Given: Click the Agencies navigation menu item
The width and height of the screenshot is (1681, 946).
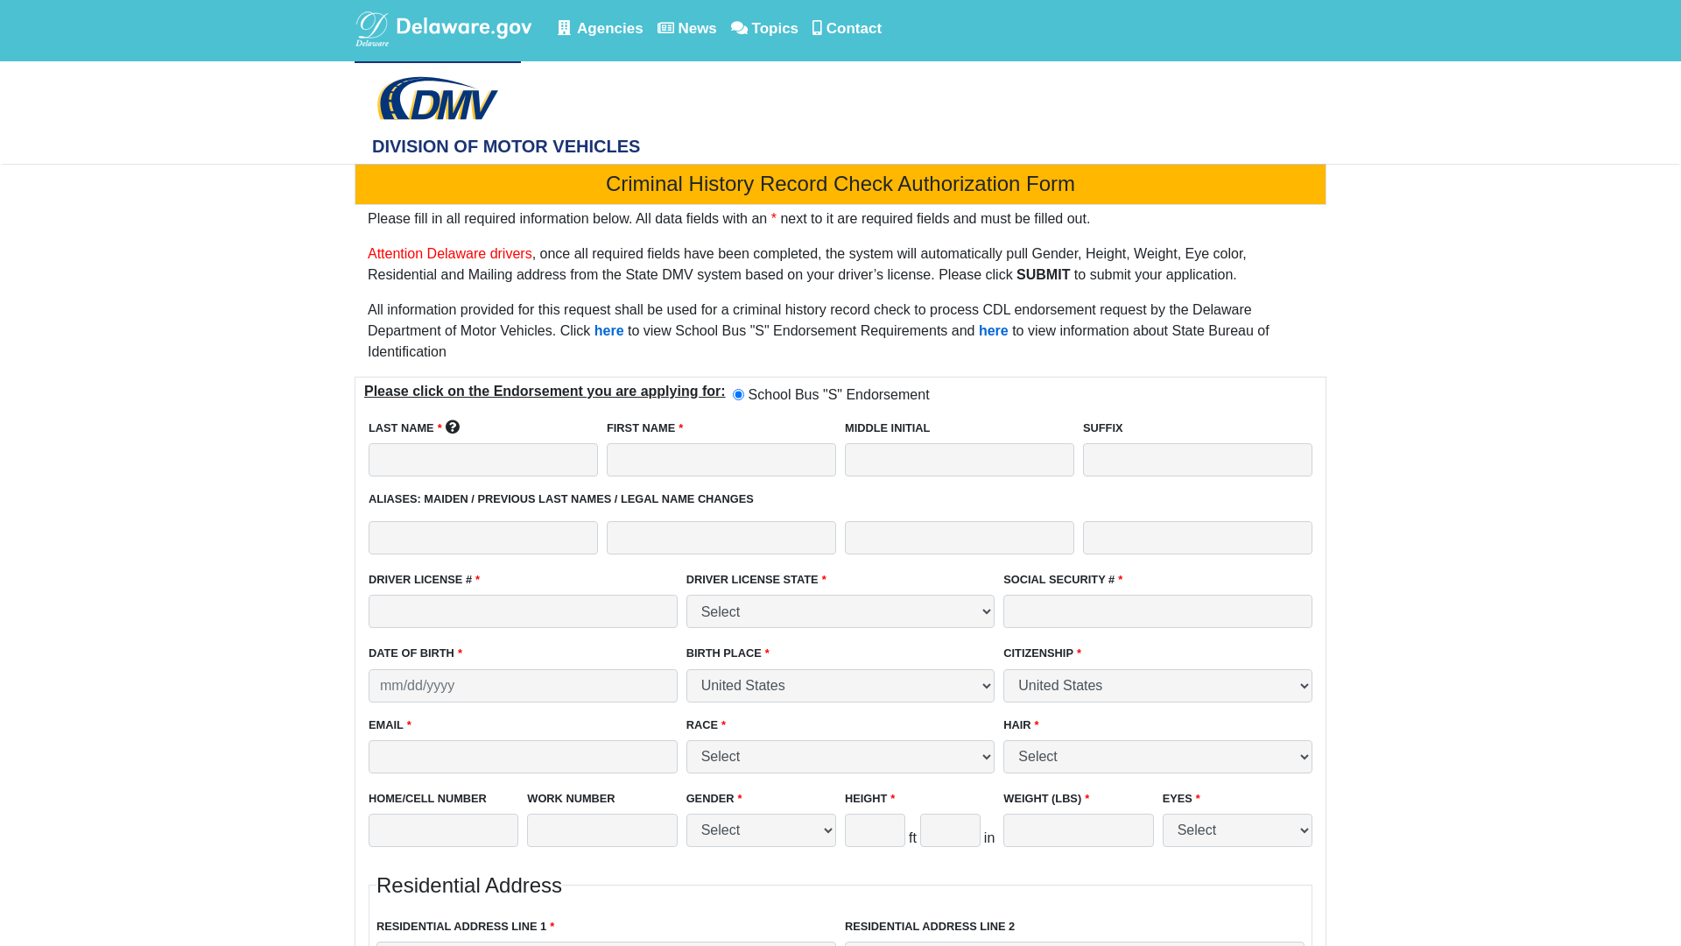Looking at the screenshot, I should (x=599, y=28).
